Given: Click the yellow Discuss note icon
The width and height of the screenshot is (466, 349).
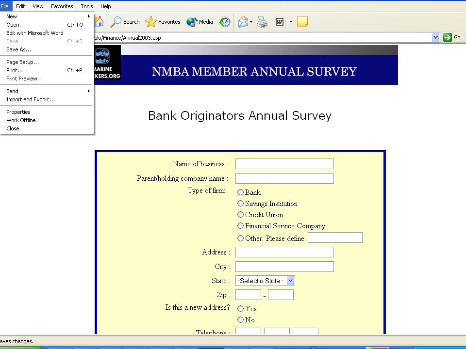Looking at the screenshot, I should [x=302, y=22].
